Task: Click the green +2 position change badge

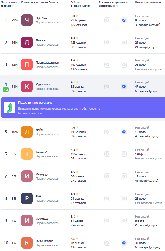Action: point(6,90)
